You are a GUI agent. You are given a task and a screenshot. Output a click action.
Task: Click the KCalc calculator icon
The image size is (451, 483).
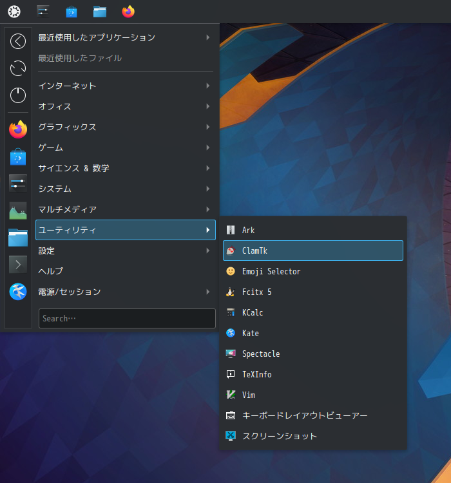[231, 312]
